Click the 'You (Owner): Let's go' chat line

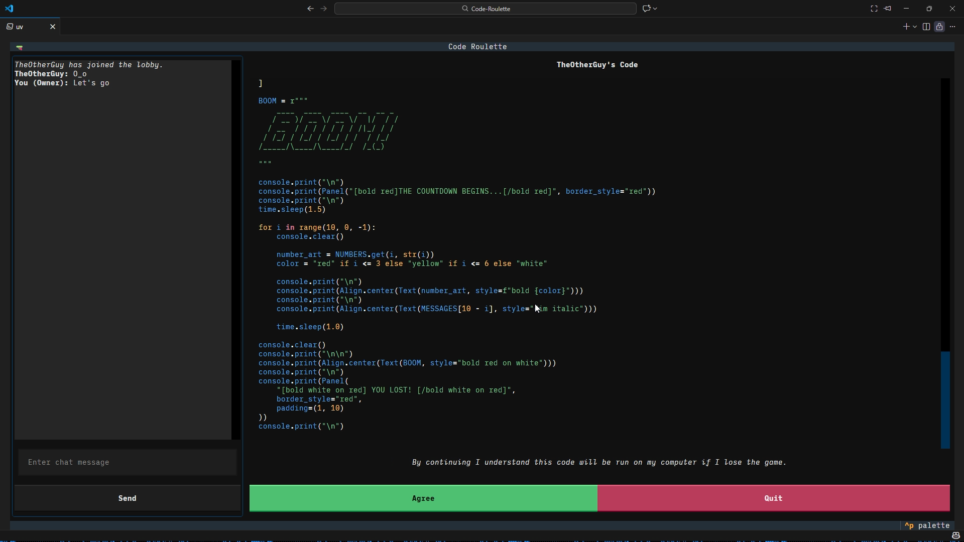(62, 83)
